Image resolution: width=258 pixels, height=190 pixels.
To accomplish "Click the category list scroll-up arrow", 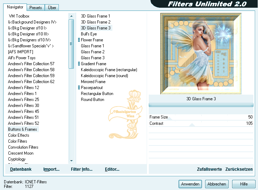I will pyautogui.click(x=71, y=16).
